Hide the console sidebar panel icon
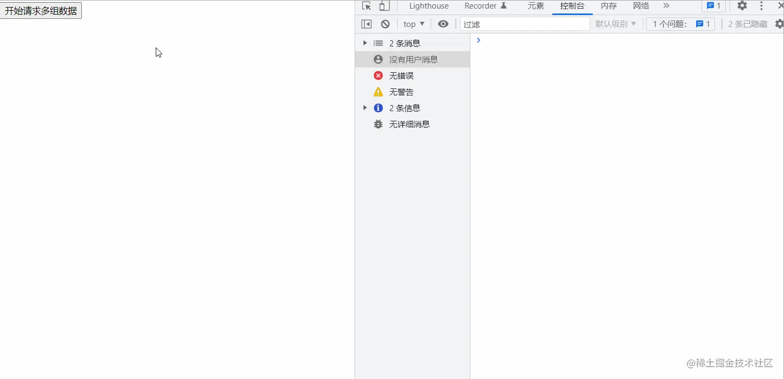 point(366,24)
